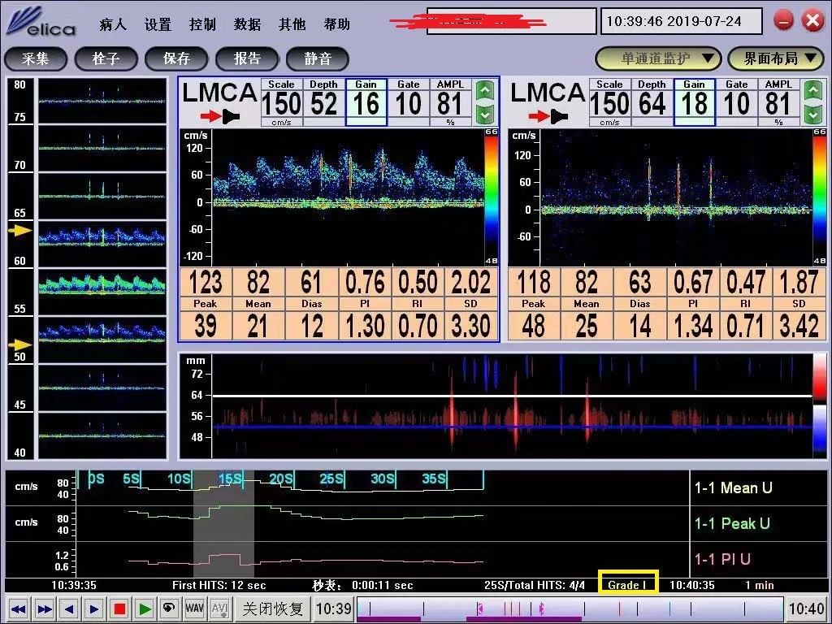Select the left channel Gain box
Screen dimensions: 832x624
366,102
